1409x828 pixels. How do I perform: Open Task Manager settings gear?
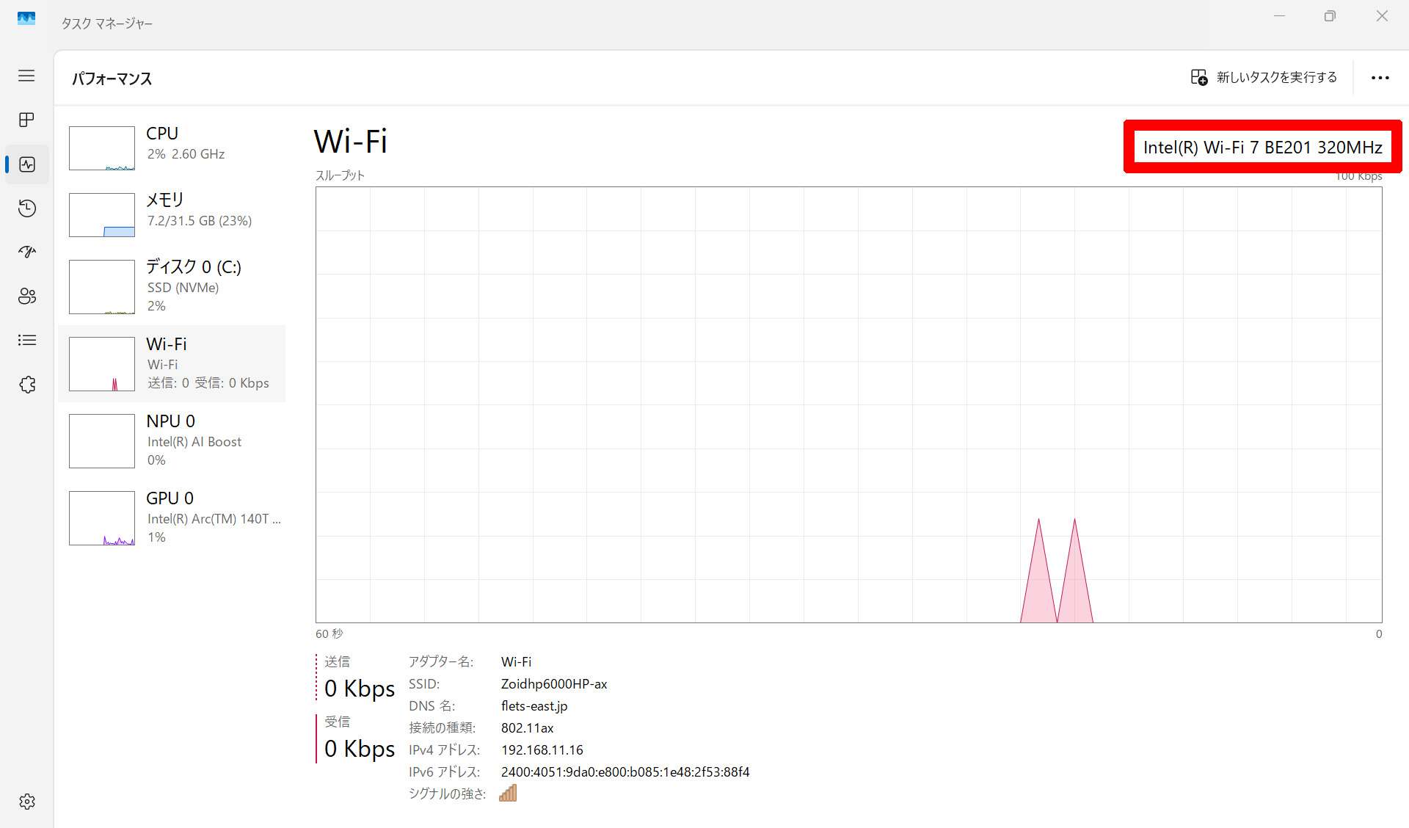click(x=26, y=802)
